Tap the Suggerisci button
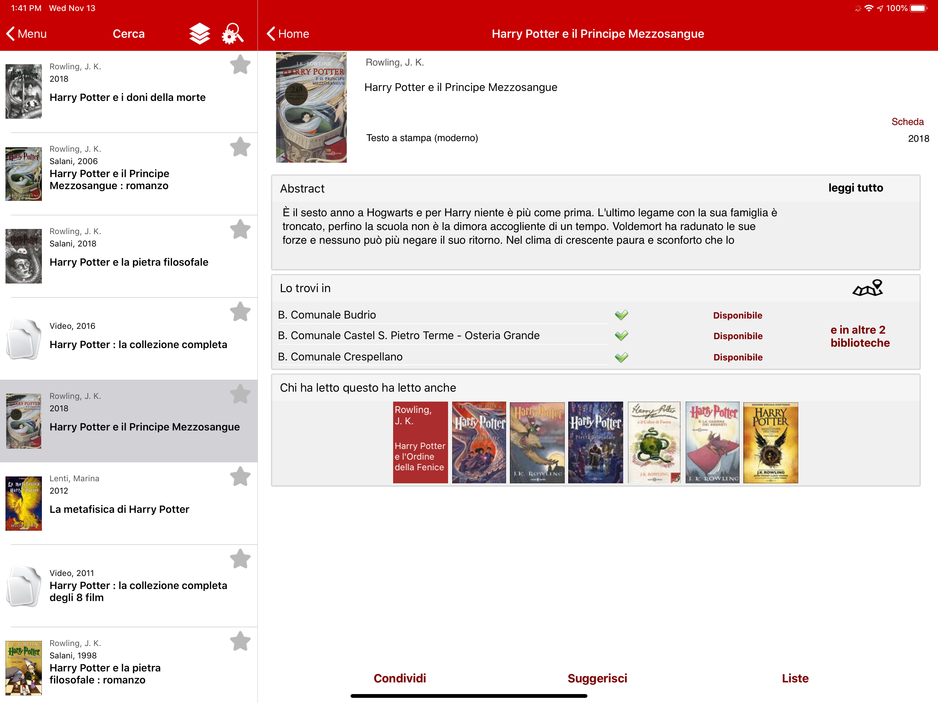 click(597, 678)
